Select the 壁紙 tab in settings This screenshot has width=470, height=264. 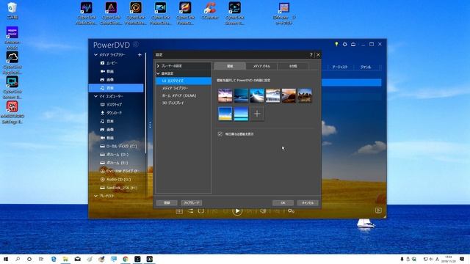(230, 66)
